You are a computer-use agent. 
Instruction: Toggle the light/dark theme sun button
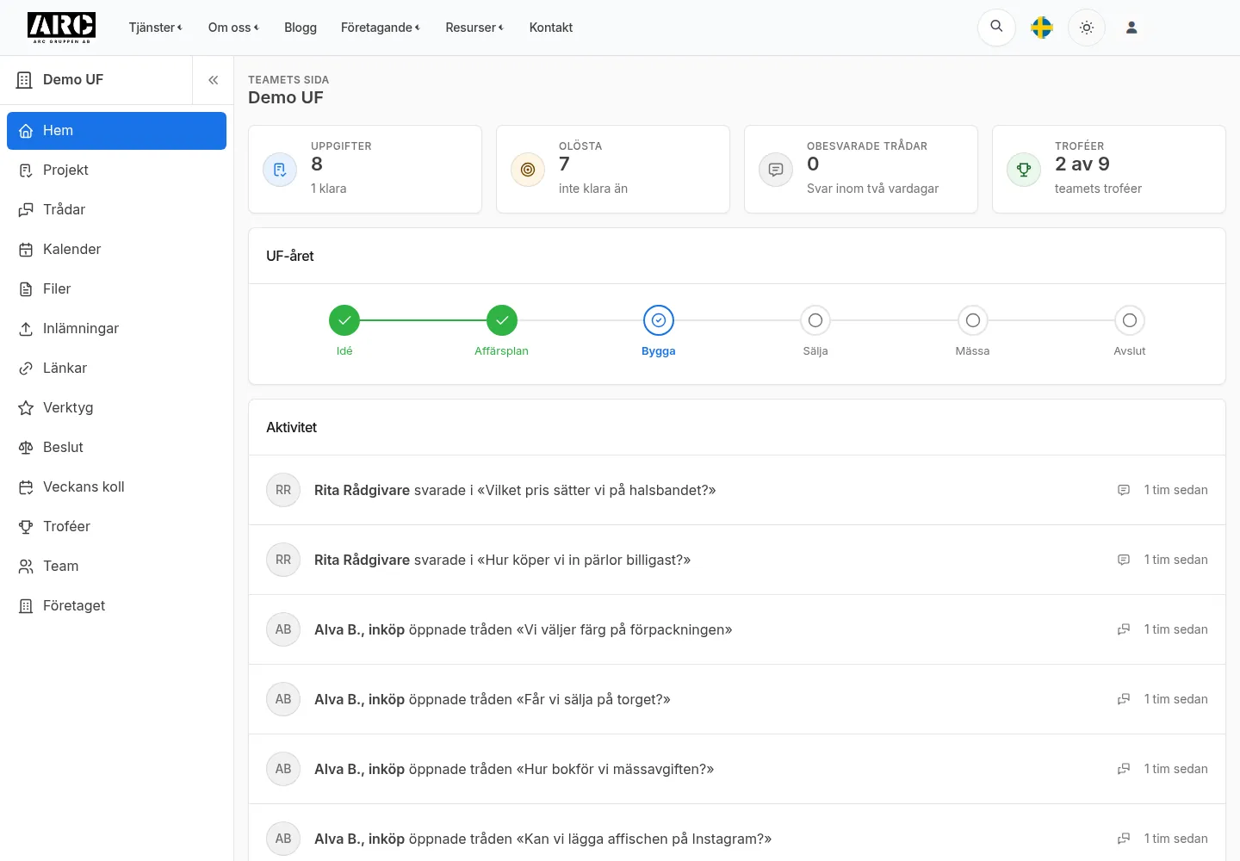point(1087,28)
